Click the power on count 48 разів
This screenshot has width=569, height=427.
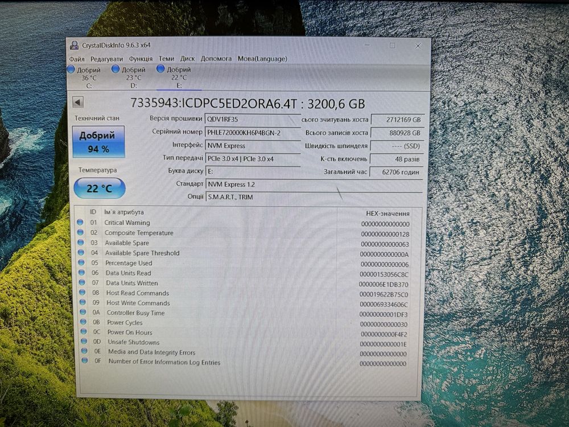(x=397, y=159)
